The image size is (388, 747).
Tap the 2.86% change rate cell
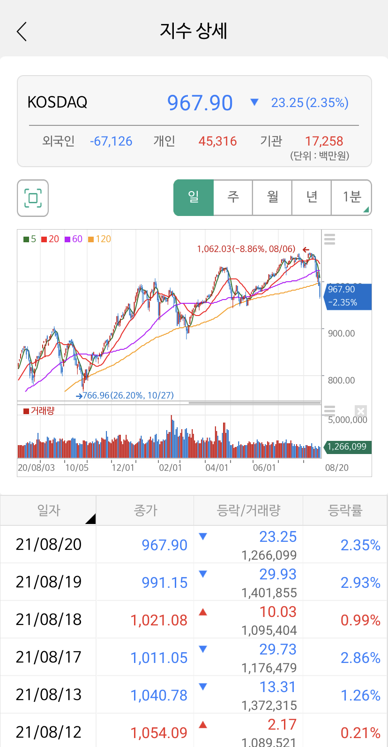[360, 657]
